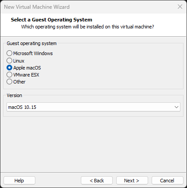Click the Linux option label

19,61
